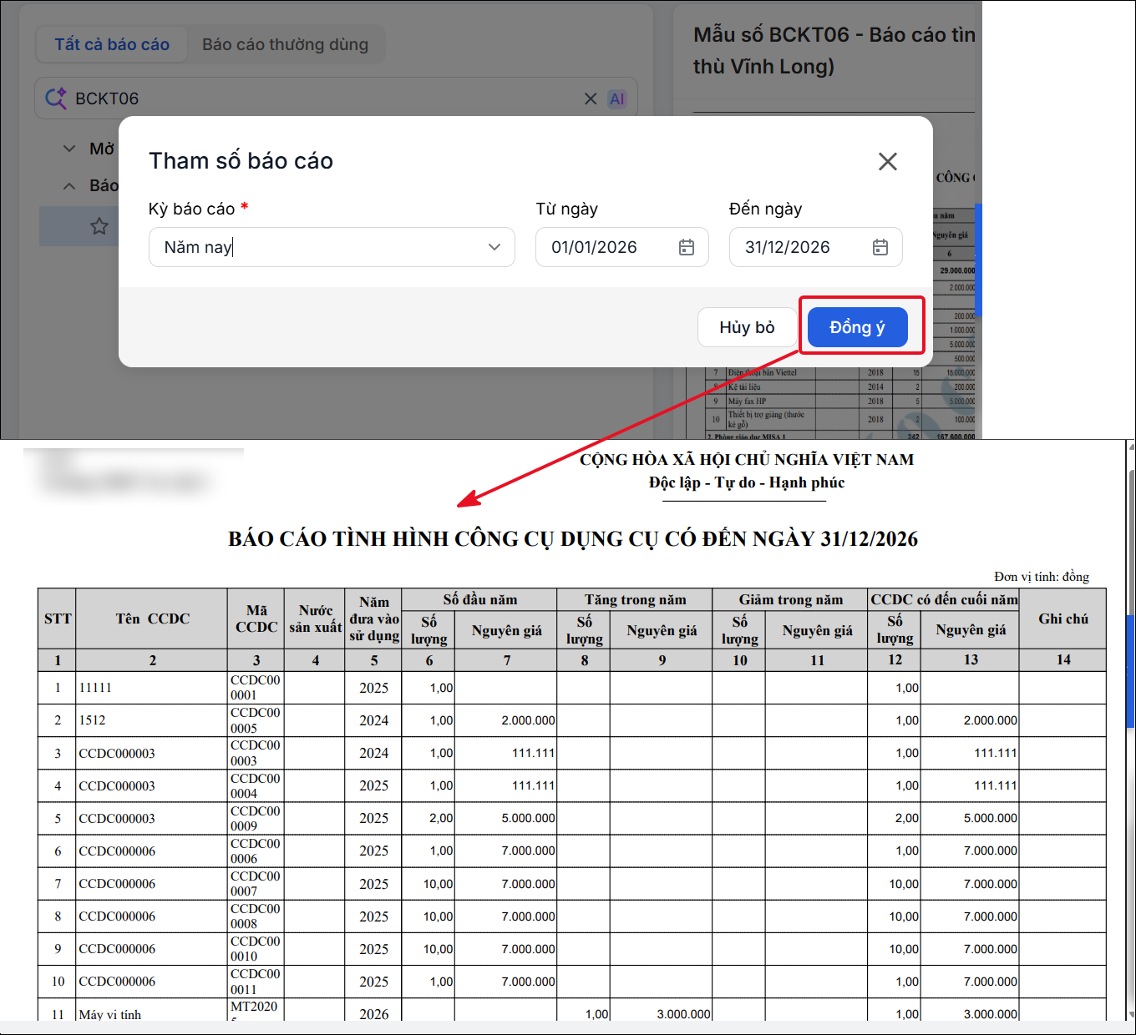Switch to Tất cả báo cáo tab
Viewport: 1136px width, 1035px height.
[x=112, y=44]
